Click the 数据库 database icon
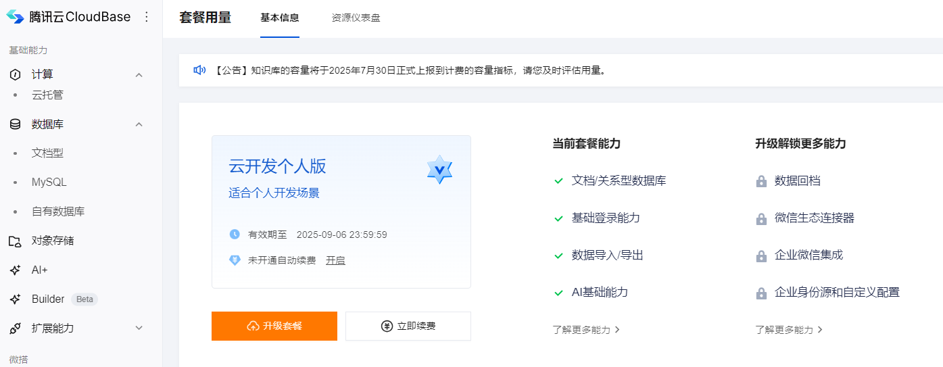This screenshot has height=367, width=943. (15, 124)
